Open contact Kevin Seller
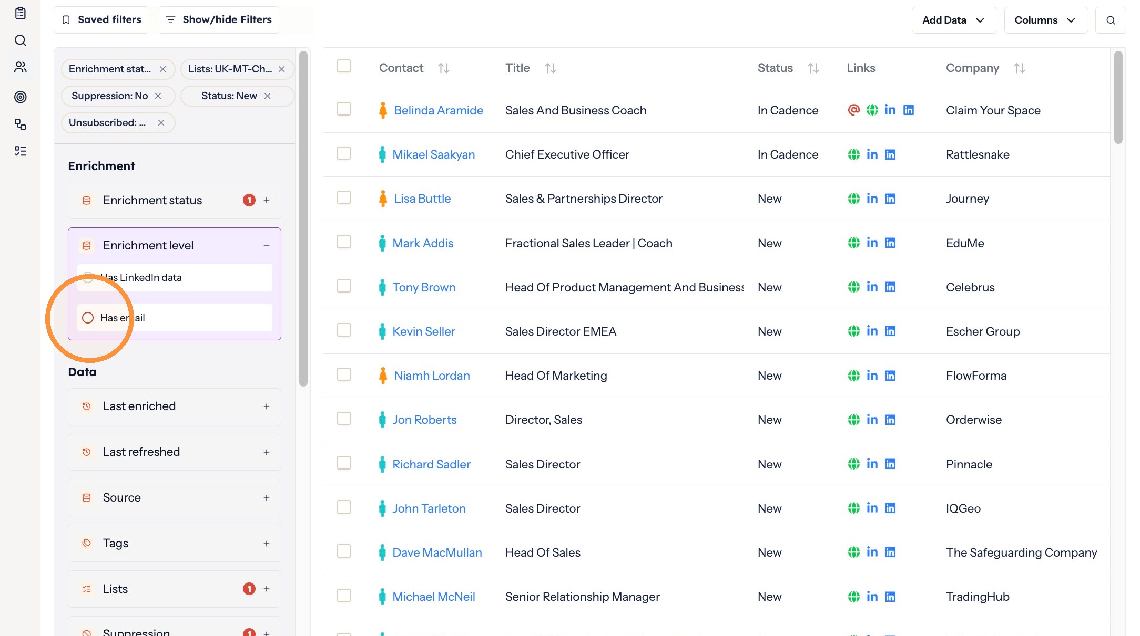Viewport: 1140px width, 636px height. [424, 331]
